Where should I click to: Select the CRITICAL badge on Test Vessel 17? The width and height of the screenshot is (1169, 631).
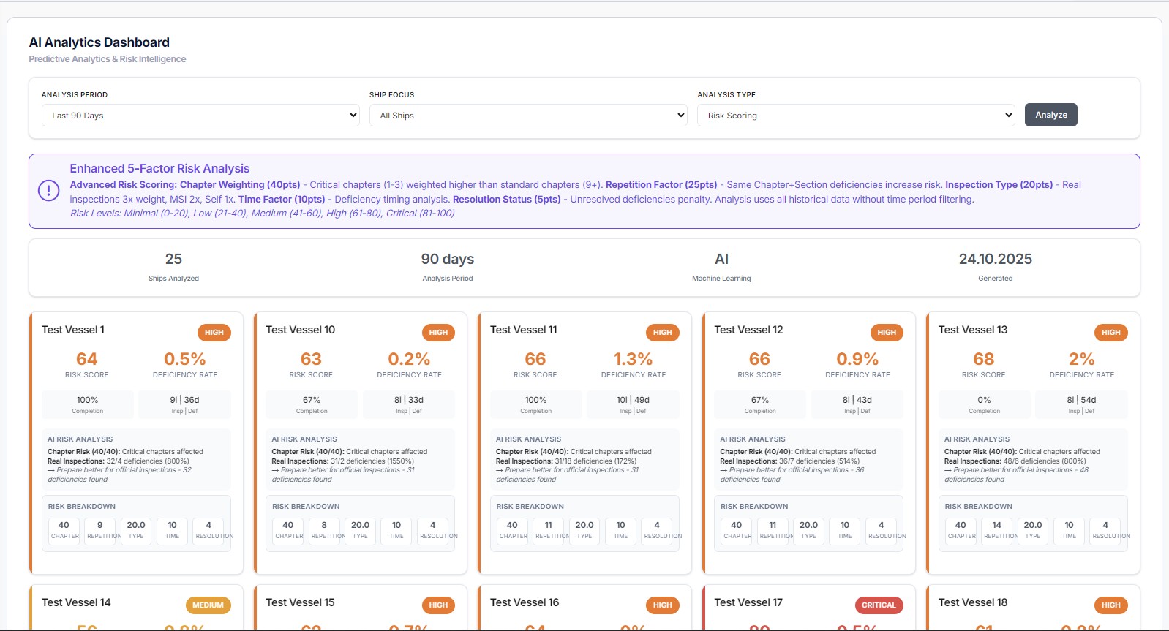[x=879, y=605]
